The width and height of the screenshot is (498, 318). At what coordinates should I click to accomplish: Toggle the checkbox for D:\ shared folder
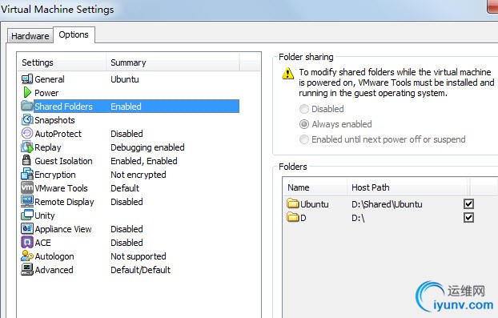click(469, 218)
